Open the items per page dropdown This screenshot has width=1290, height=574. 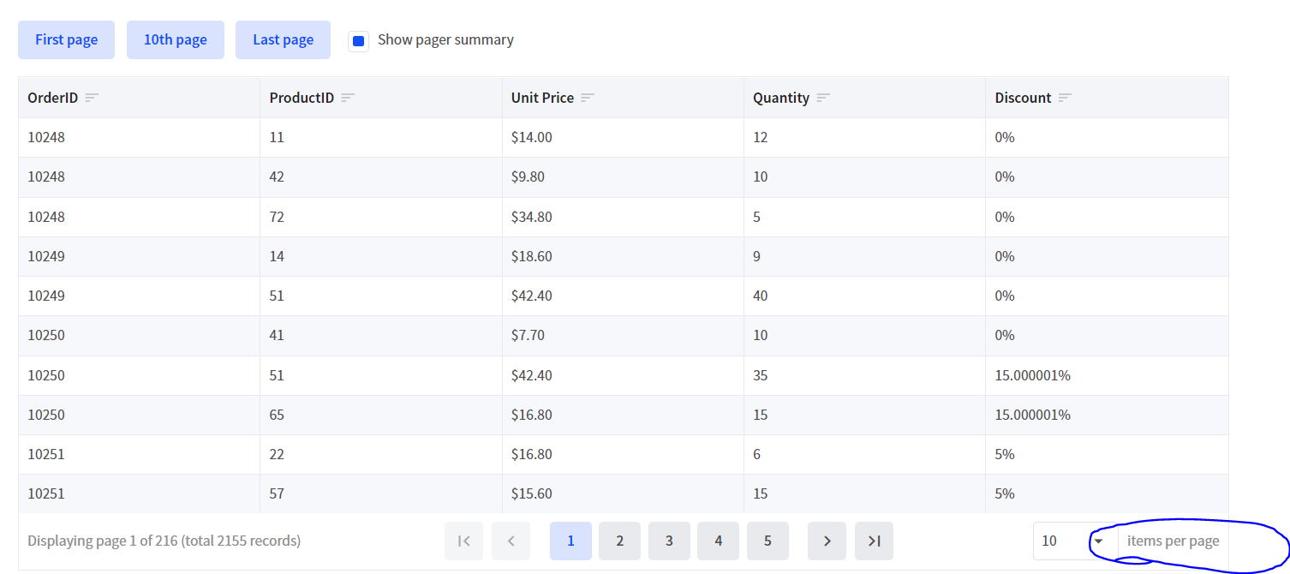pos(1099,541)
